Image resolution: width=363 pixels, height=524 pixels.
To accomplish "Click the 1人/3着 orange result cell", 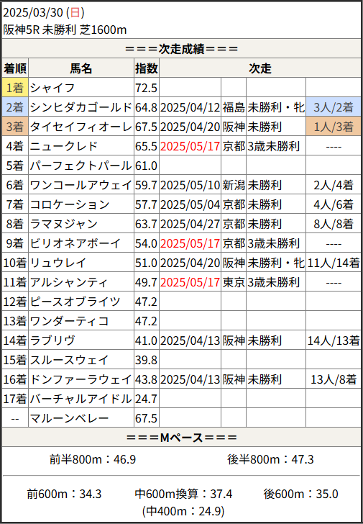I will tap(334, 127).
